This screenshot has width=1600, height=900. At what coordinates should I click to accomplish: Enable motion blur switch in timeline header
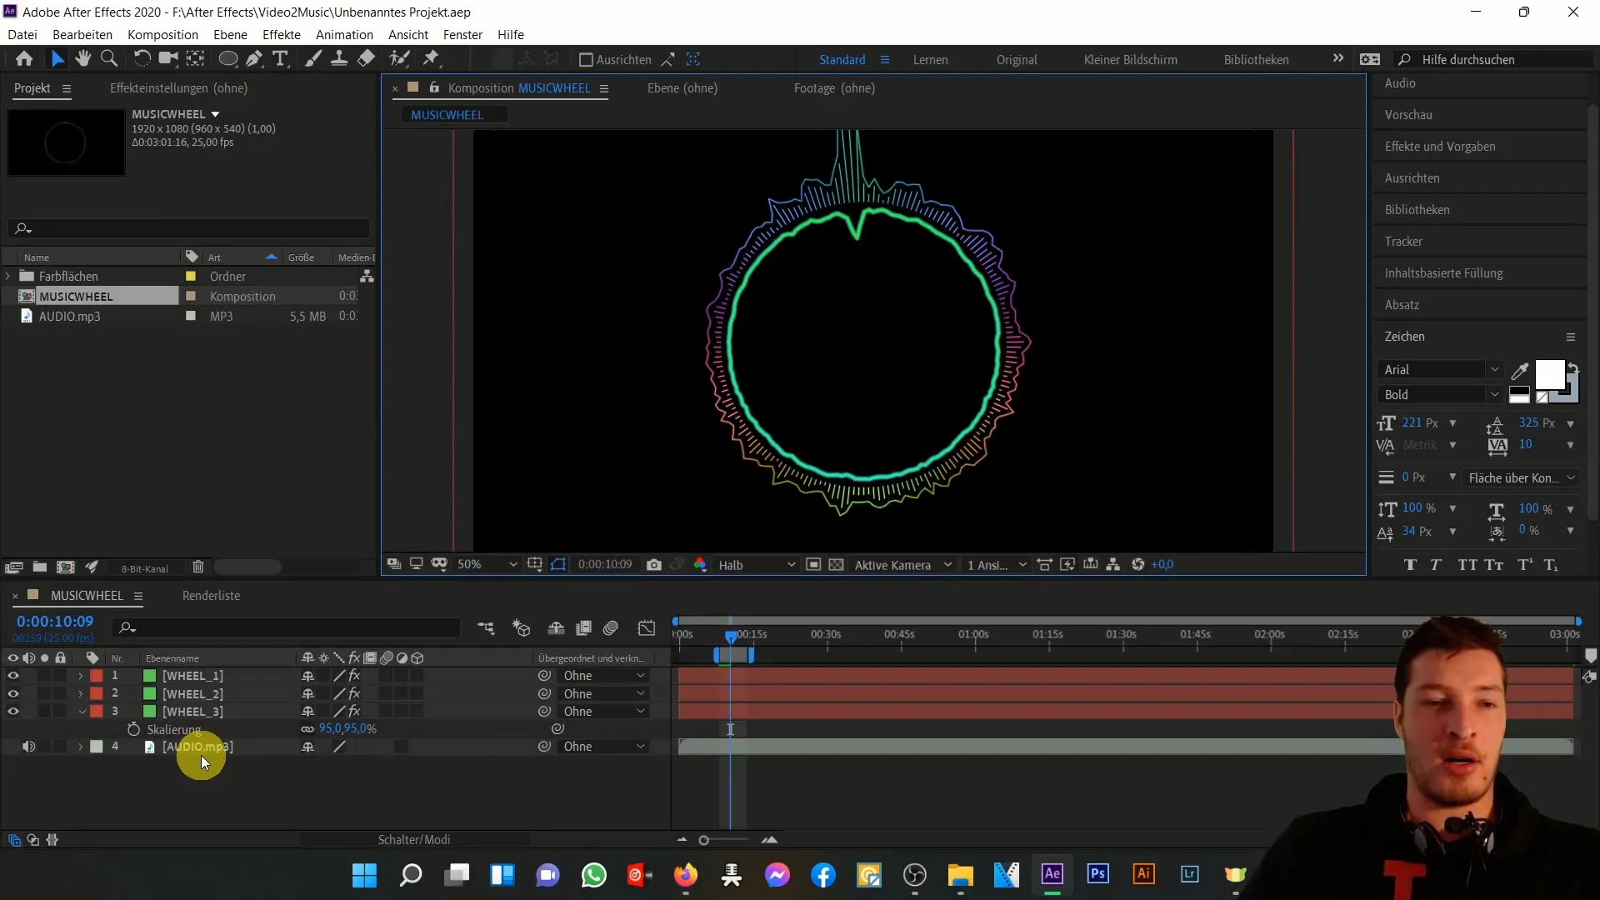point(611,628)
